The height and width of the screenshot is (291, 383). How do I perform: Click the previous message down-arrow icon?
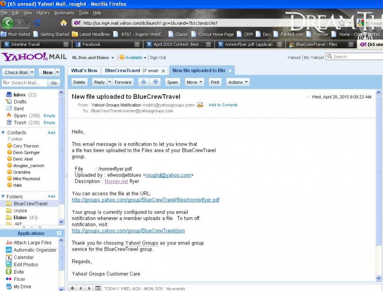[143, 82]
